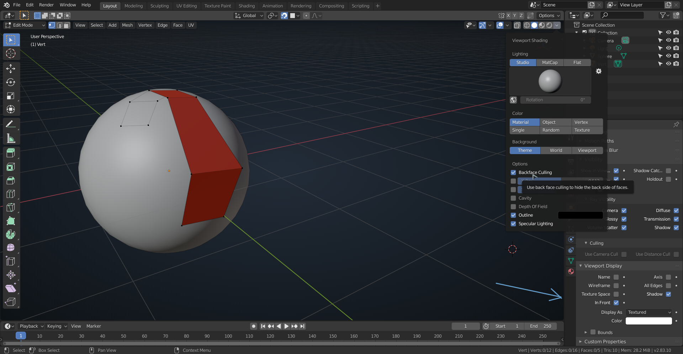Screen dimensions: 683x354
Task: Open the white Viewport Display Color swatch
Action: (649, 321)
